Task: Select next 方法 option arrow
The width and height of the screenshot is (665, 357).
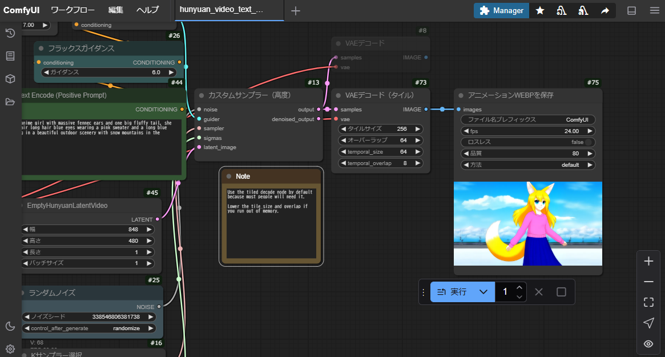Action: [590, 165]
